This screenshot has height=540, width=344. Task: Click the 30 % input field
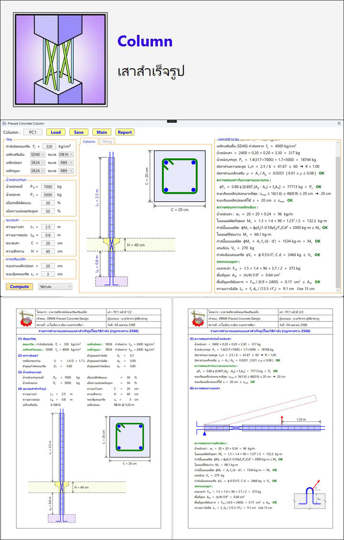[x=47, y=203]
